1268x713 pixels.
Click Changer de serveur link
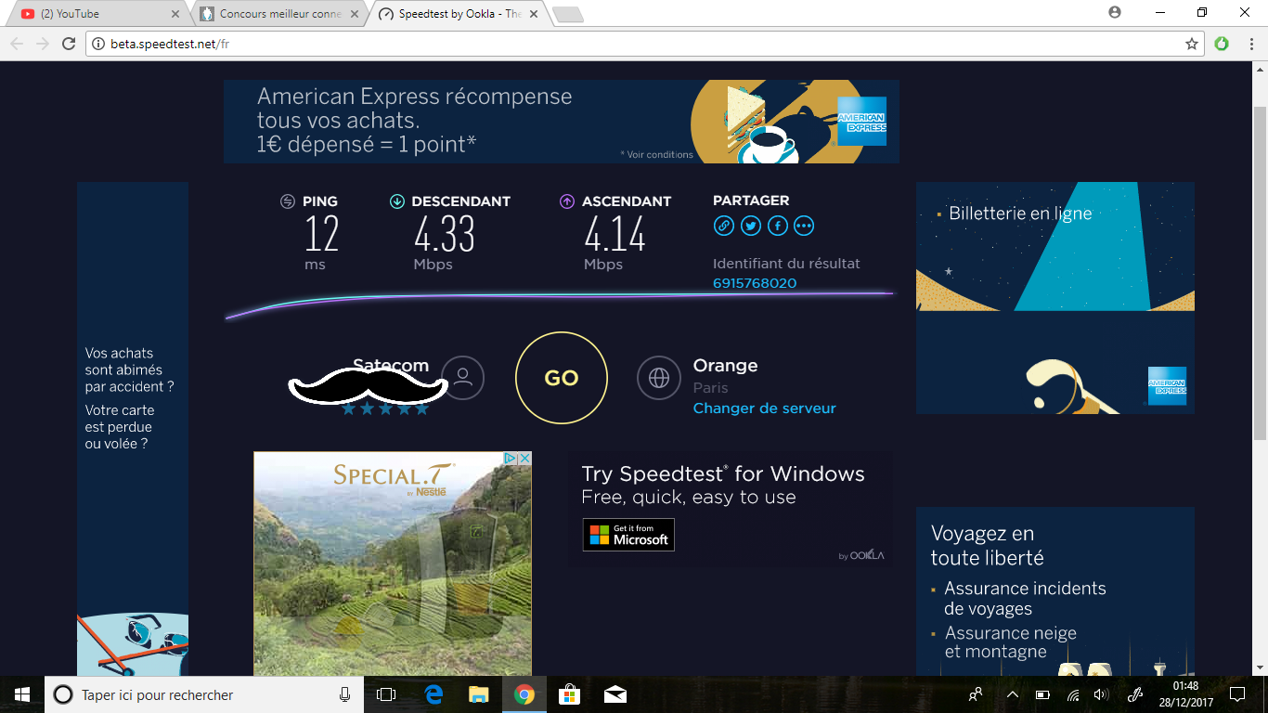765,408
